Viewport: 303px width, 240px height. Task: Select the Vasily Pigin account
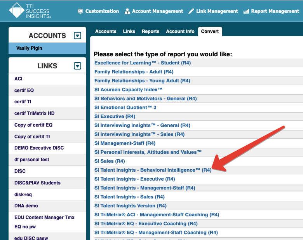pyautogui.click(x=47, y=48)
